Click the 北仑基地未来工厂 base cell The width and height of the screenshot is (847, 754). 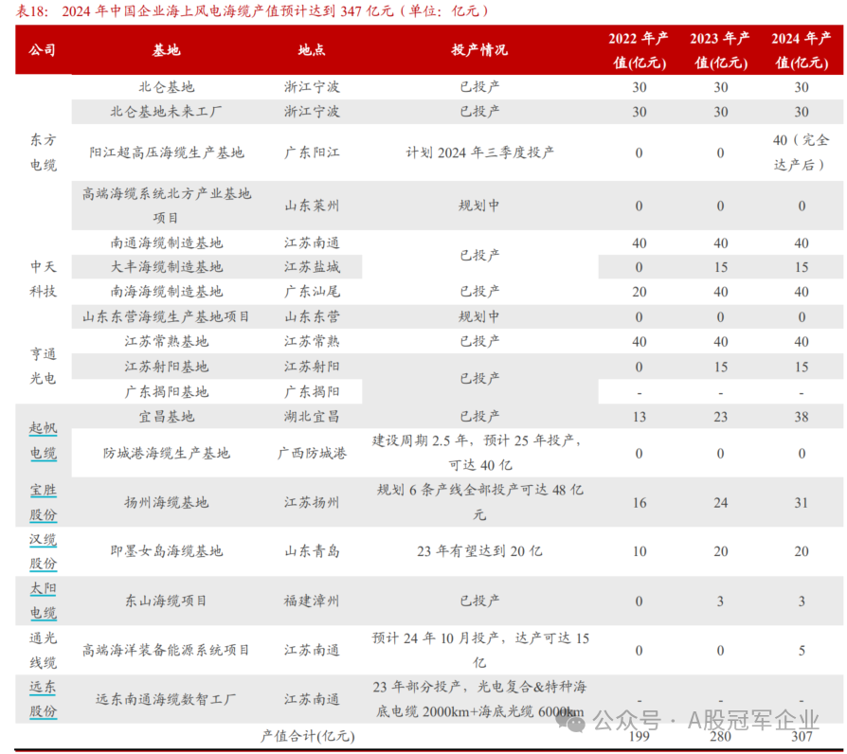(x=167, y=111)
